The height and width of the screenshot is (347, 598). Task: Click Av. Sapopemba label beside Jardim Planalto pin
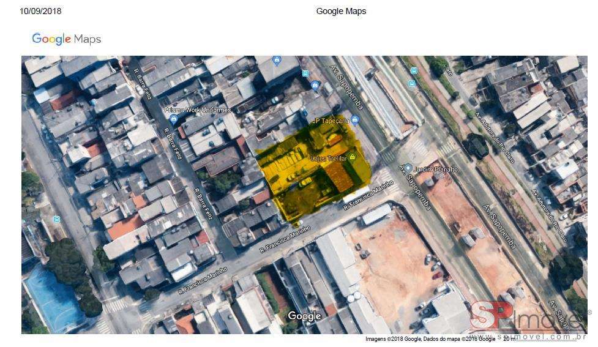tap(415, 187)
